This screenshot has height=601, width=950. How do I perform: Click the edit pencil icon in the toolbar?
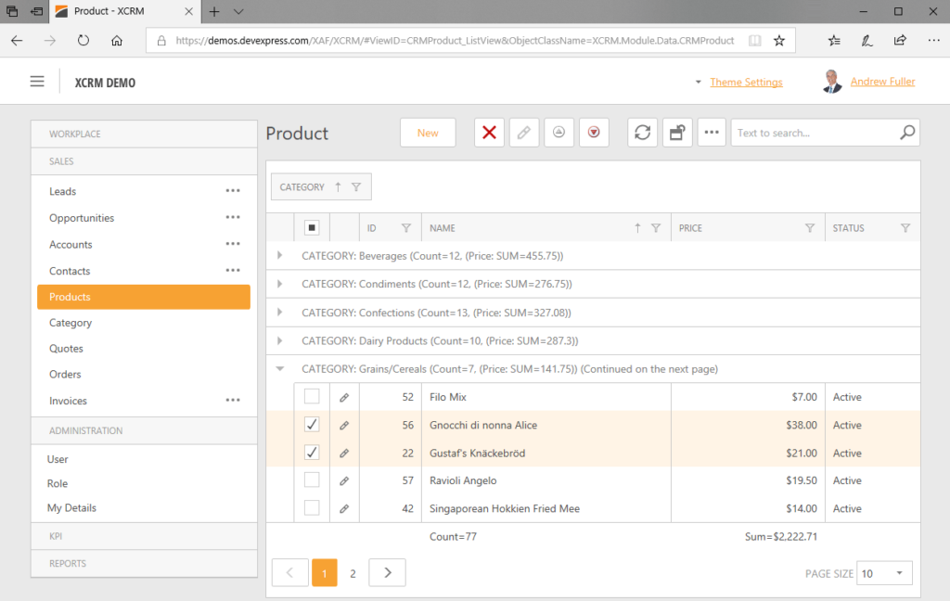(x=523, y=132)
